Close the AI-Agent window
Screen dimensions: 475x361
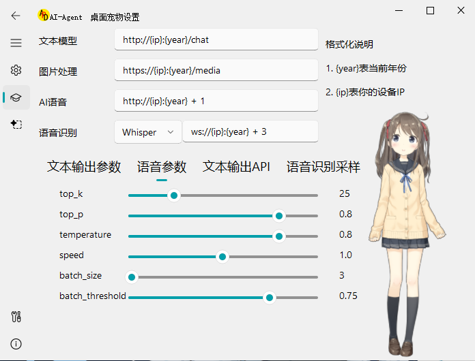461,11
